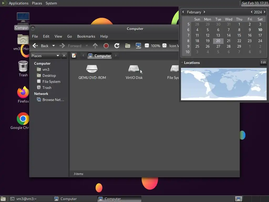The image size is (269, 202).
Task: Select the vm3's Home desktop icon
Action: (x=22, y=42)
